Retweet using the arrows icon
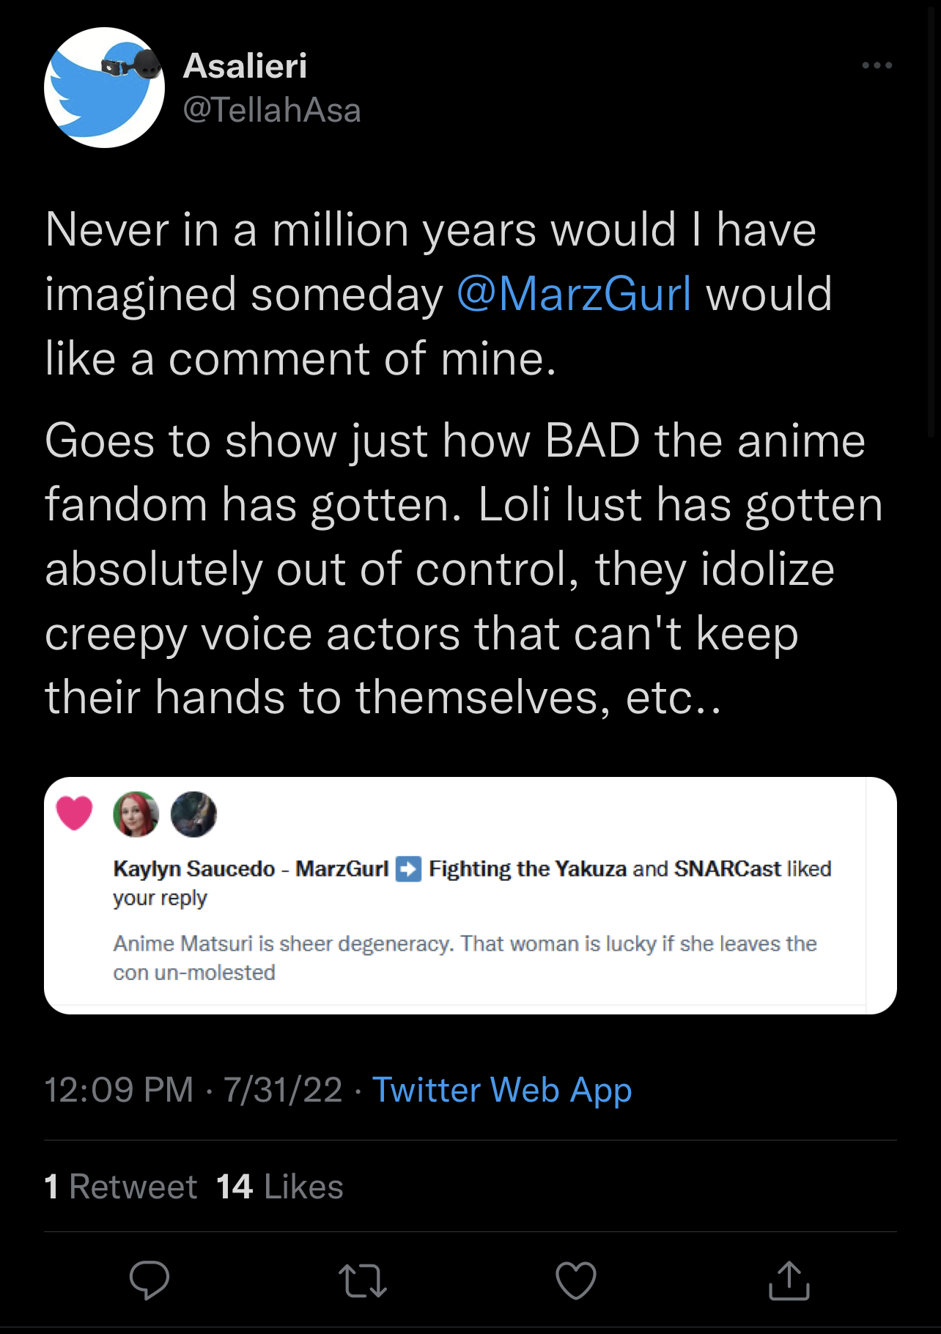Viewport: 941px width, 1334px height. 363,1280
